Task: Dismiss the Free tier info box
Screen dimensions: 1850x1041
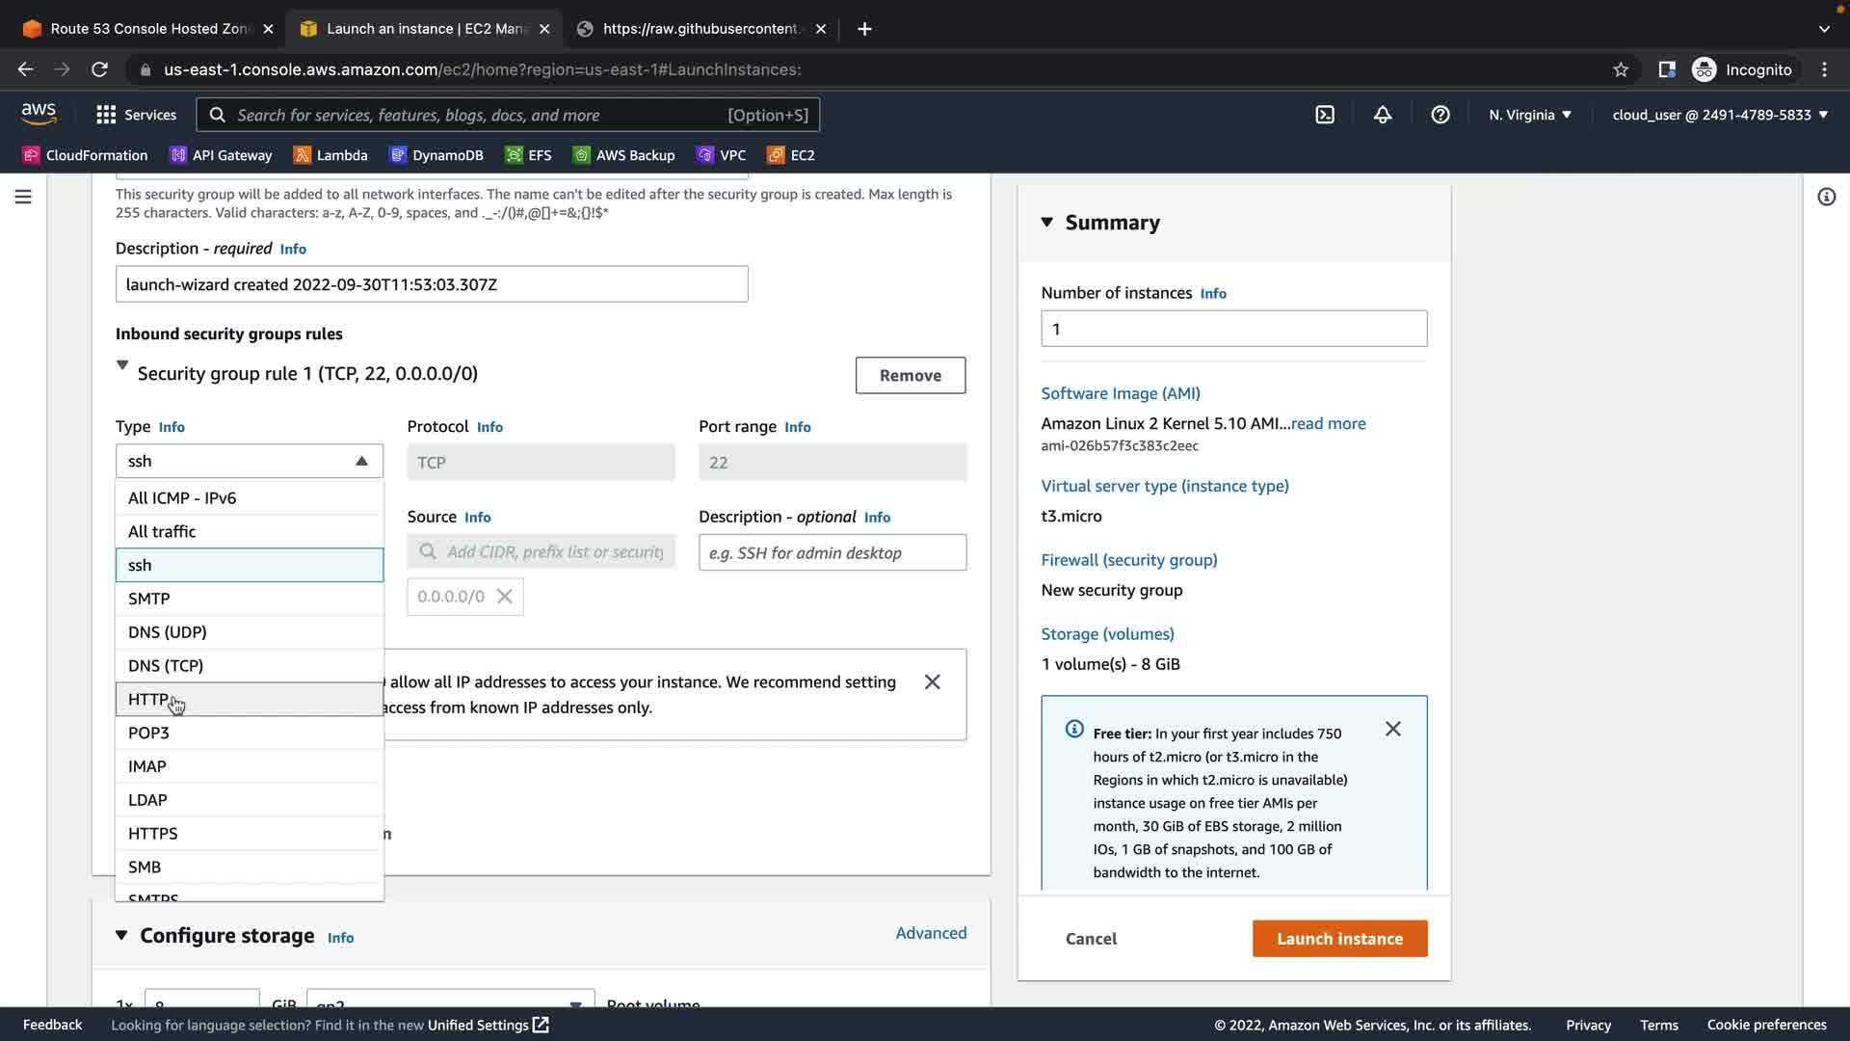Action: coord(1392,730)
